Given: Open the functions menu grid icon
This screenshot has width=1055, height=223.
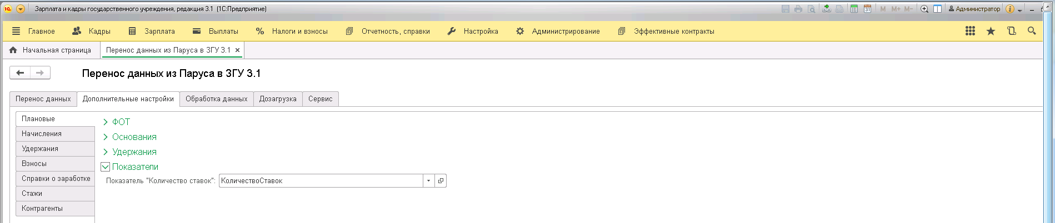Looking at the screenshot, I should (970, 32).
